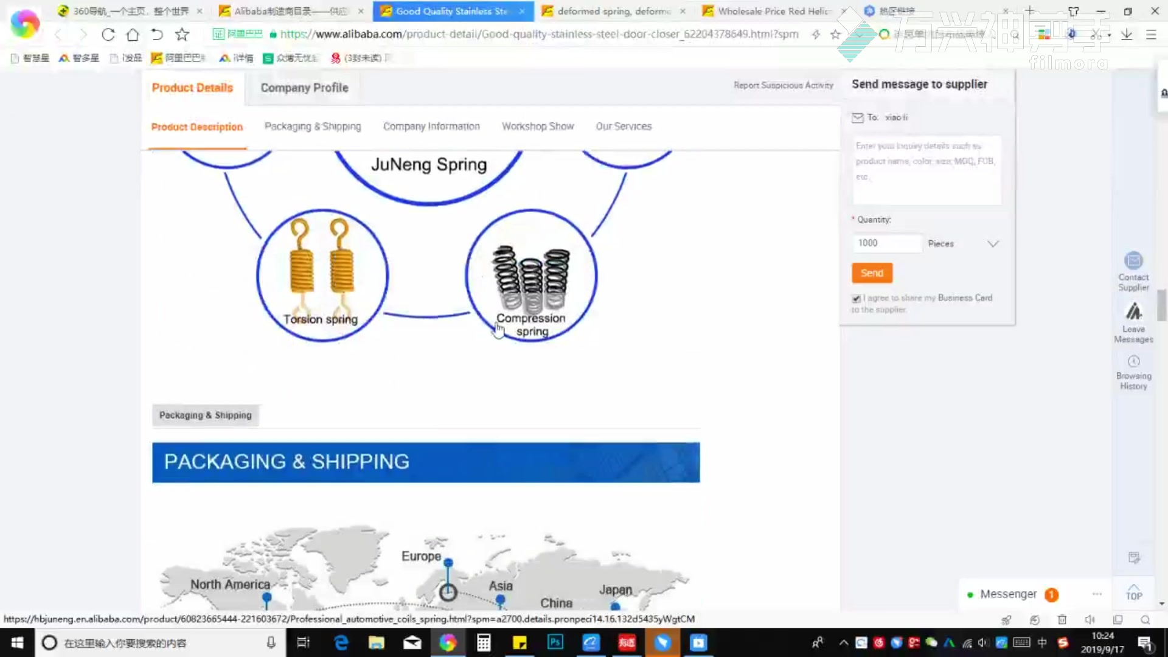Click the browser back arrow
Image resolution: width=1168 pixels, height=657 pixels.
[58, 35]
